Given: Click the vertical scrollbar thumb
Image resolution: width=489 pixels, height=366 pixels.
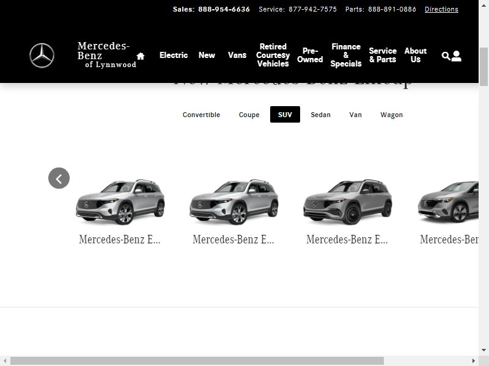Looking at the screenshot, I should (483, 66).
